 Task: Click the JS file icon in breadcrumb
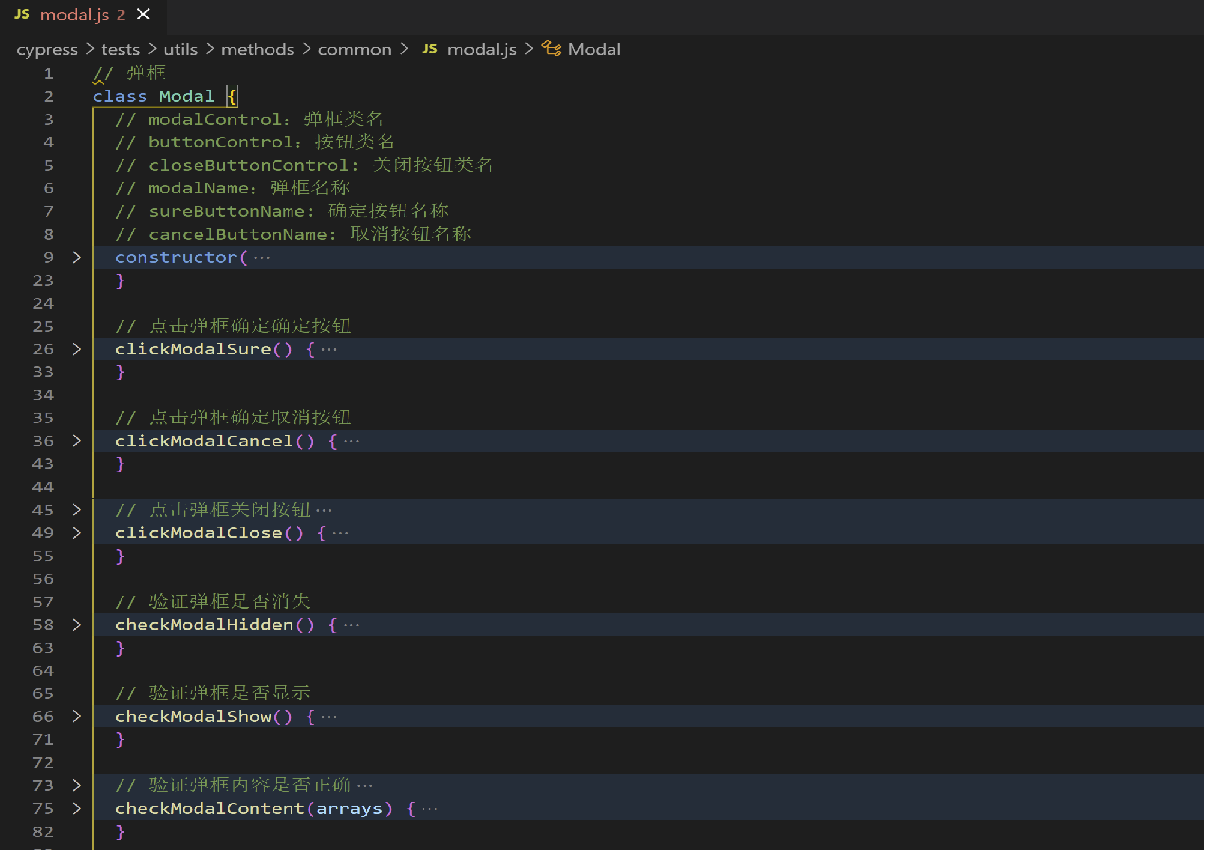click(429, 49)
